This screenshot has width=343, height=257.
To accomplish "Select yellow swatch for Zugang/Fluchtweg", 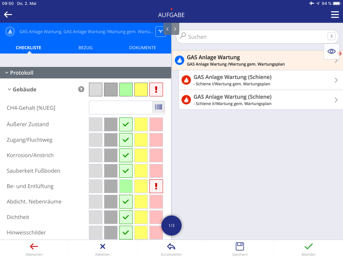I will (x=141, y=140).
